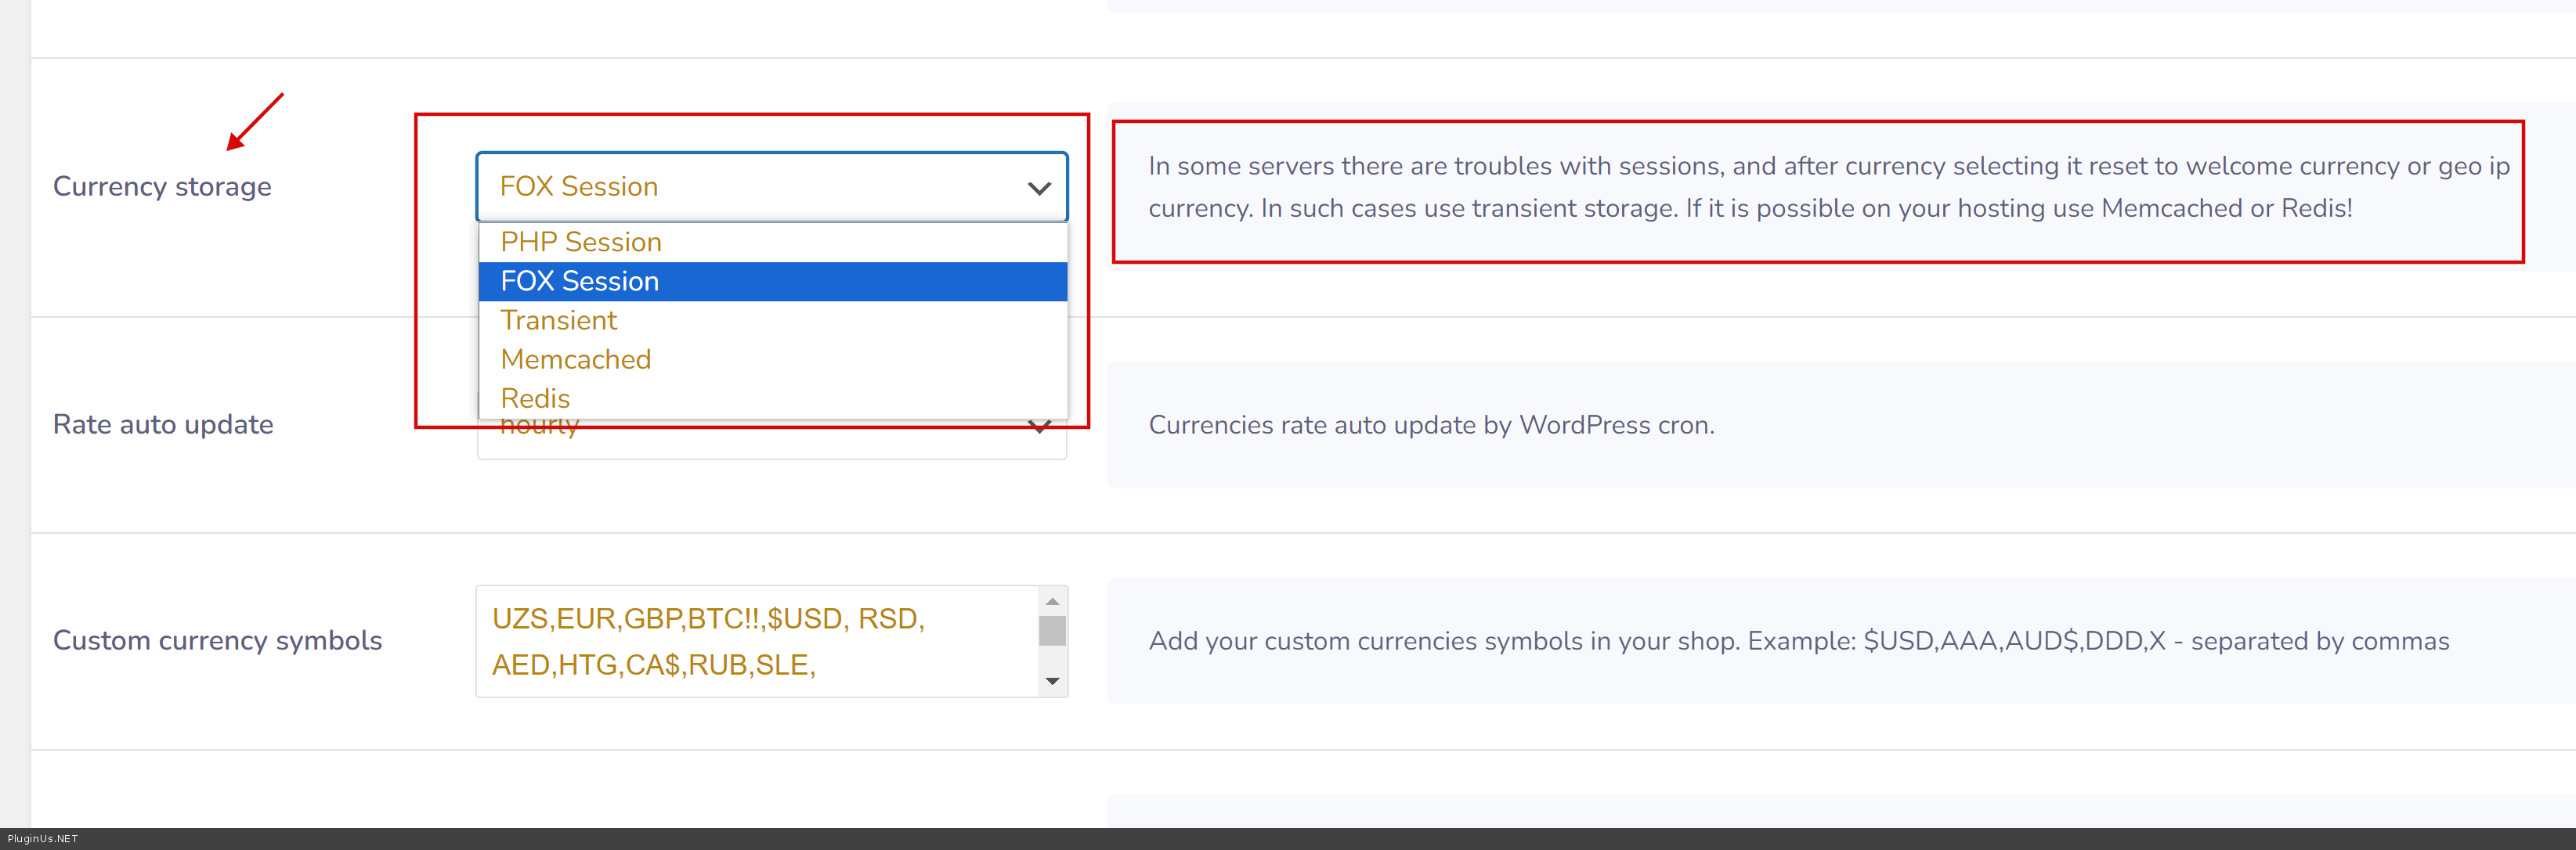Viewport: 2576px width, 850px height.
Task: Click the Currency storage label
Action: pyautogui.click(x=162, y=187)
